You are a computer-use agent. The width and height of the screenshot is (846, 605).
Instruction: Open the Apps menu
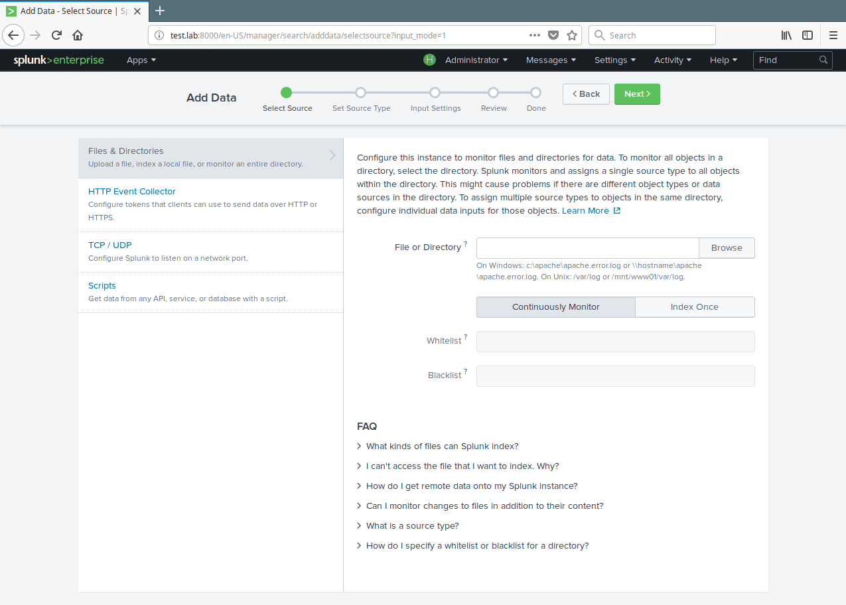click(x=141, y=60)
